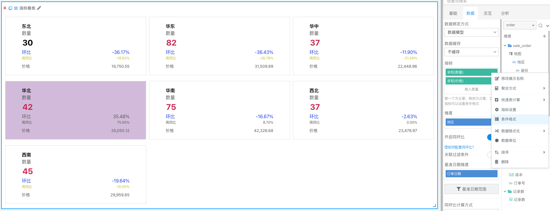
Task: Select 条件格式 in the context menu
Action: [508, 119]
